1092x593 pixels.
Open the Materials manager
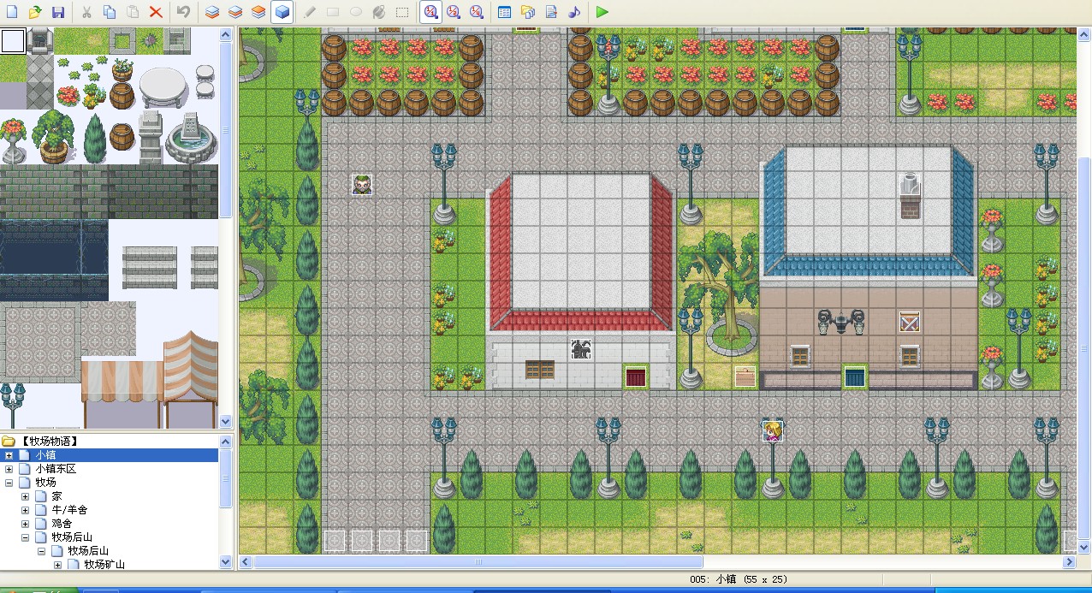(x=528, y=12)
